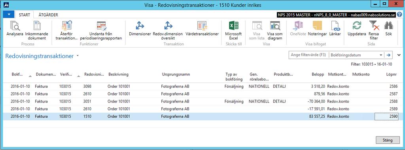Click the Typ av bokföring column header
This screenshot has width=405, height=150.
[234, 77]
